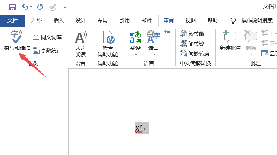Run 检查辅助功能 accessibility checker

point(108,44)
